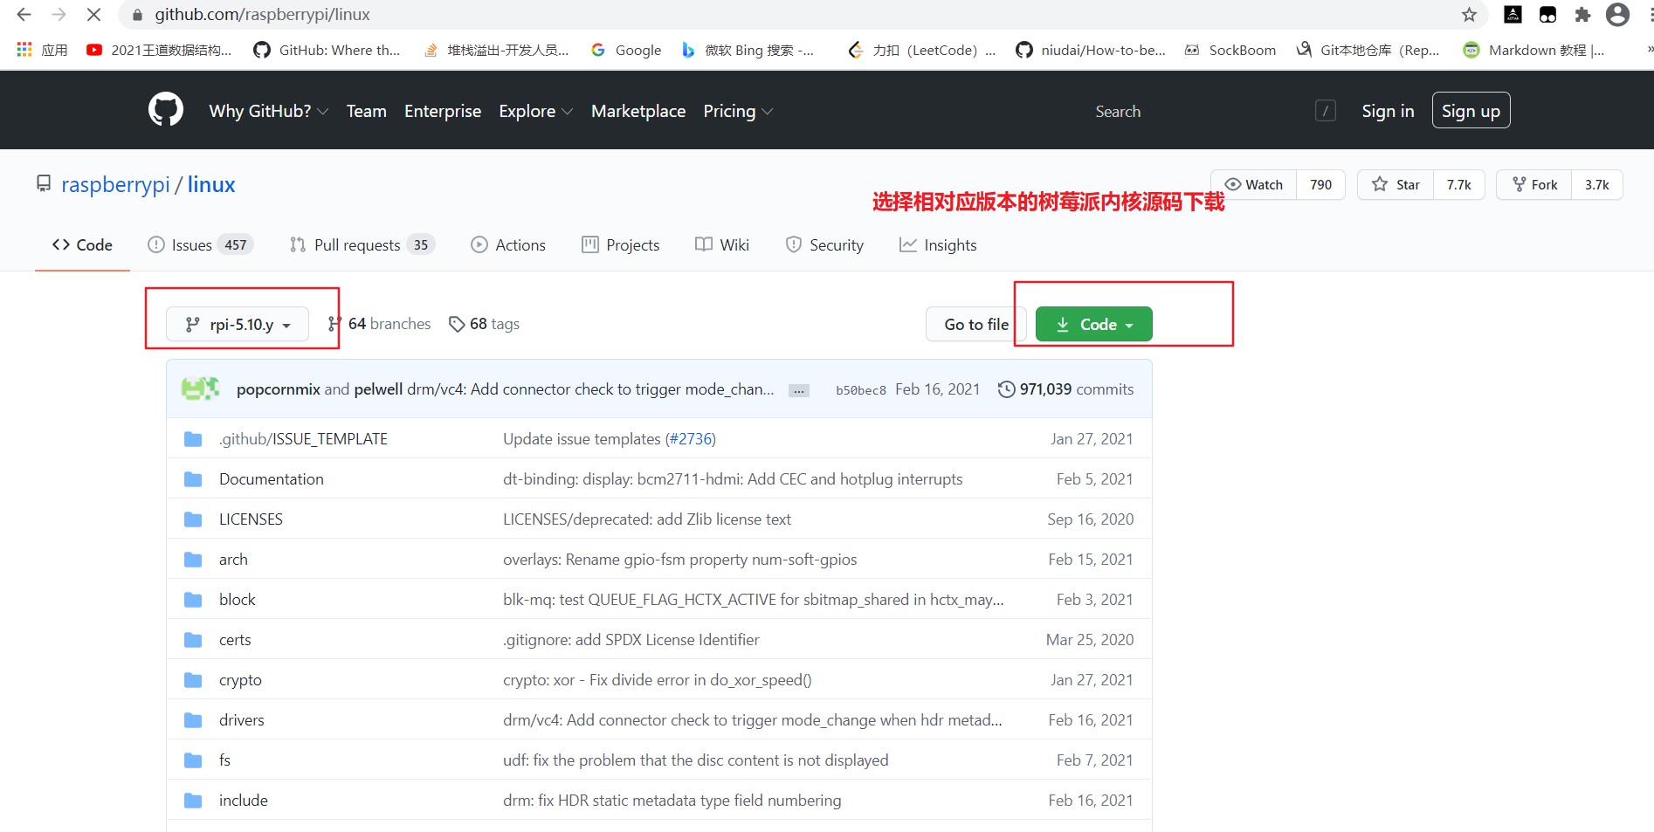Viewport: 1654px width, 832px height.
Task: Open the Security tab
Action: [824, 245]
